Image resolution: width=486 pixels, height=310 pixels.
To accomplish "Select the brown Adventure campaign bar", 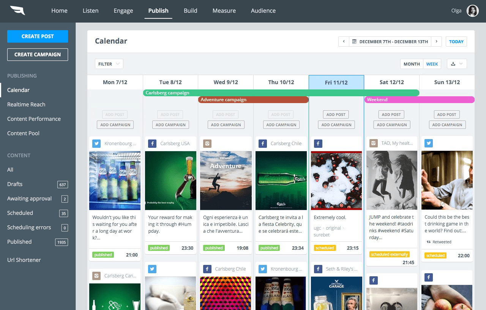I will [x=253, y=100].
